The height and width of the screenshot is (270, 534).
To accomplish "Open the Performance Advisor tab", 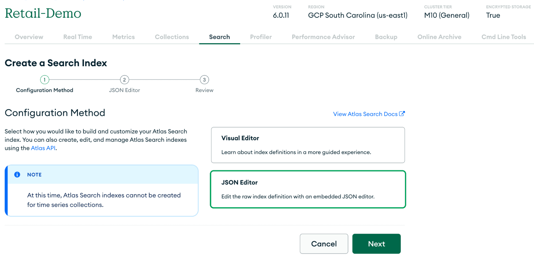I will pyautogui.click(x=323, y=37).
